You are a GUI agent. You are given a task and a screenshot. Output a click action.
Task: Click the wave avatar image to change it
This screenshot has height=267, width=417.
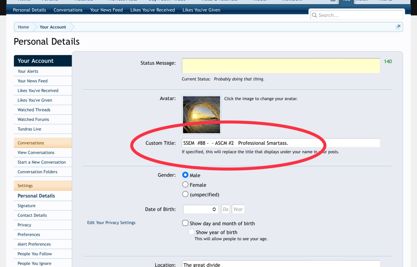tap(201, 114)
